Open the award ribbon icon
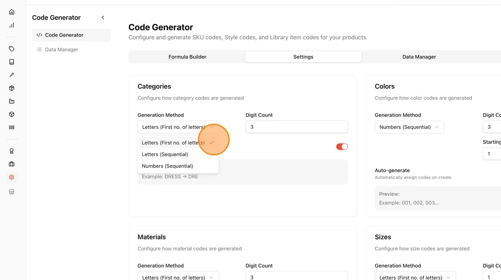Screen dimensions: 501x280 click(x=12, y=151)
